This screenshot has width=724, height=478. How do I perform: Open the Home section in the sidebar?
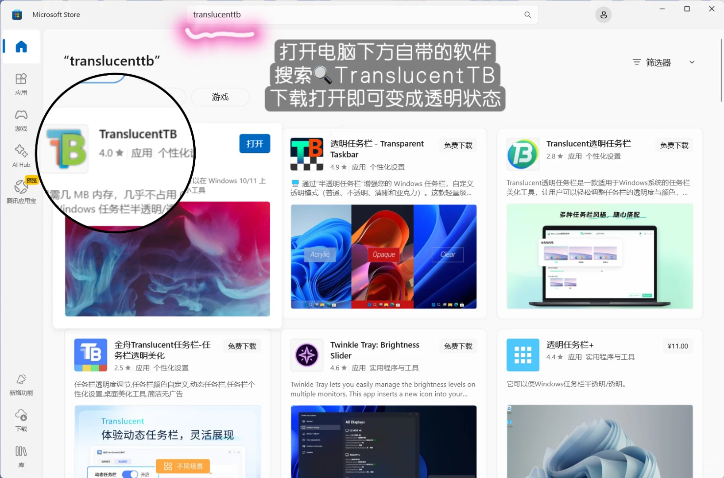tap(20, 46)
